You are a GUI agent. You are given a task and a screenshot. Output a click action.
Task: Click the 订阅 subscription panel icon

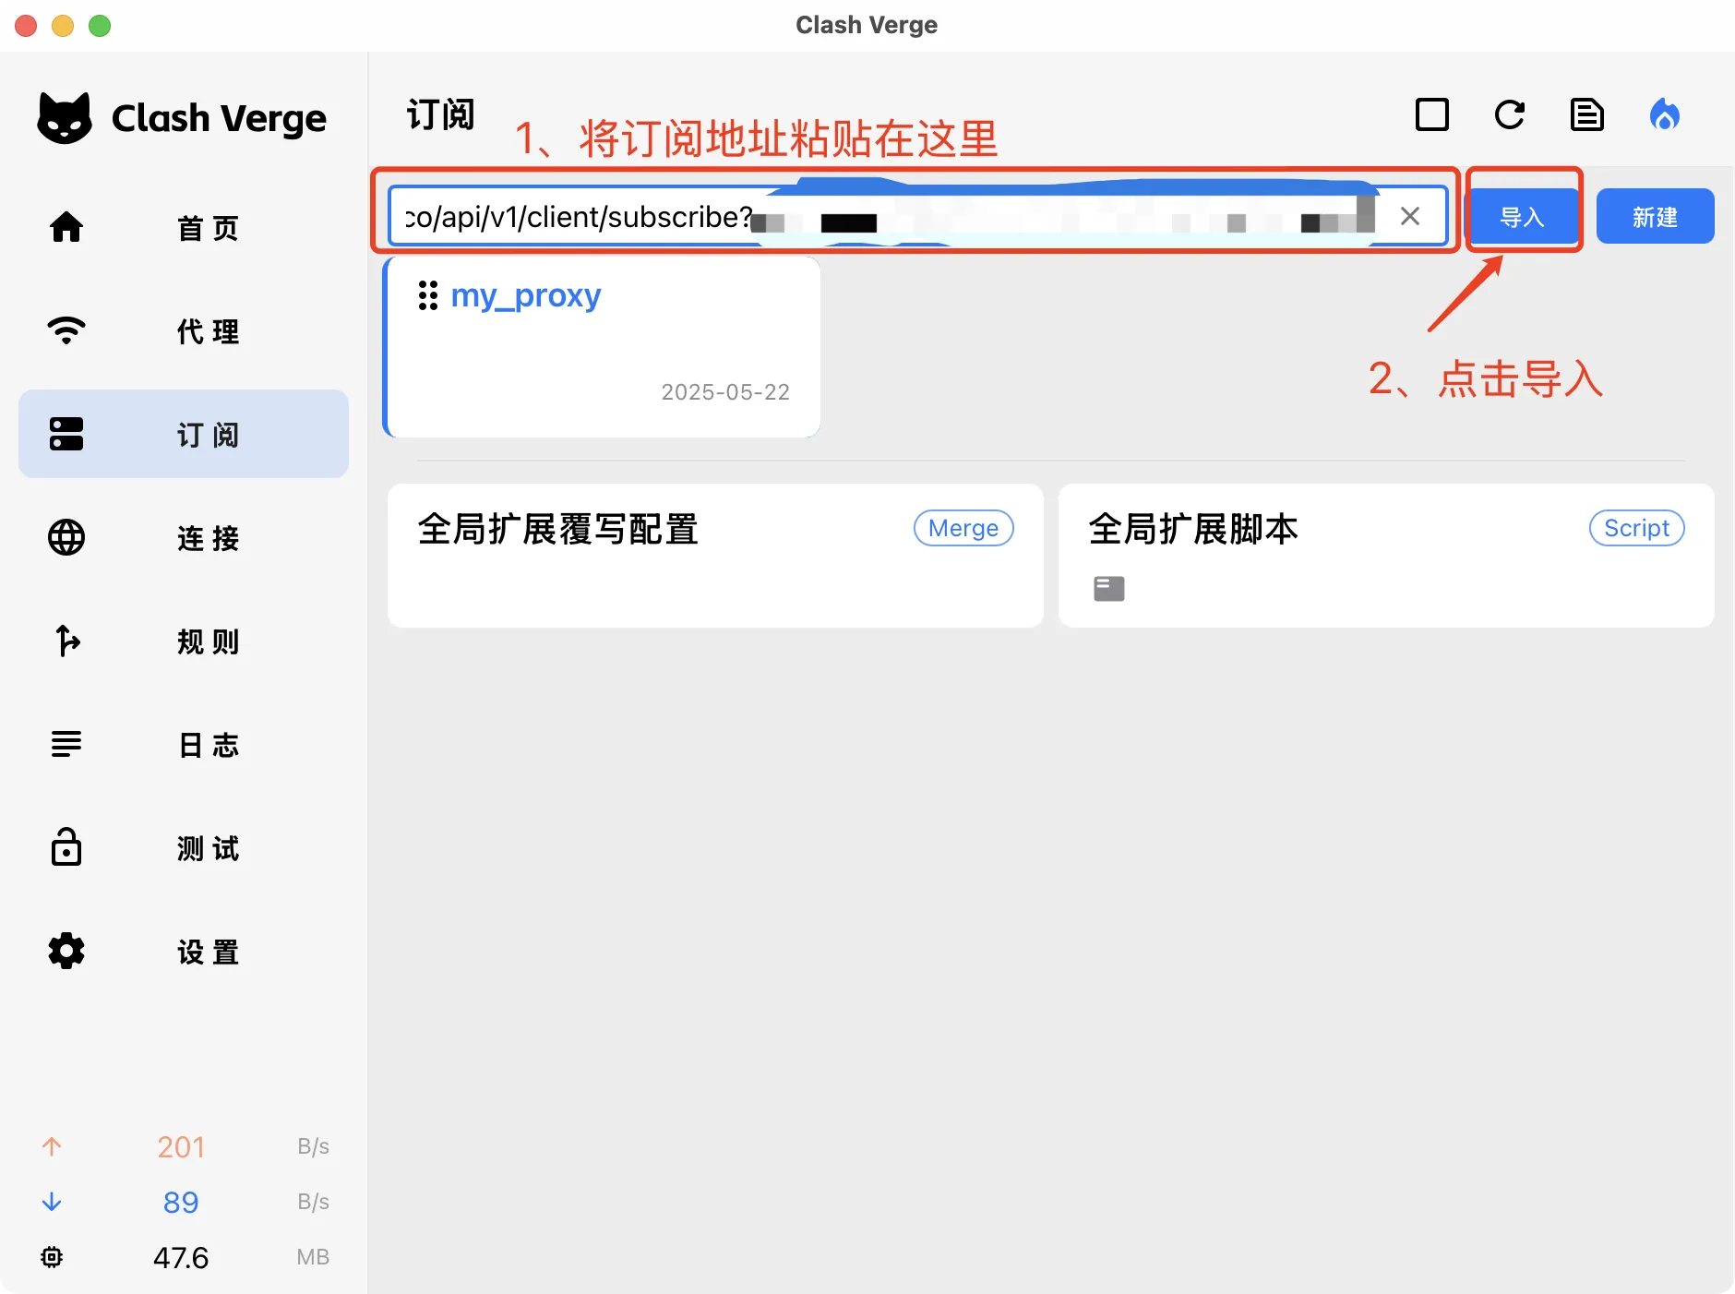pyautogui.click(x=66, y=434)
